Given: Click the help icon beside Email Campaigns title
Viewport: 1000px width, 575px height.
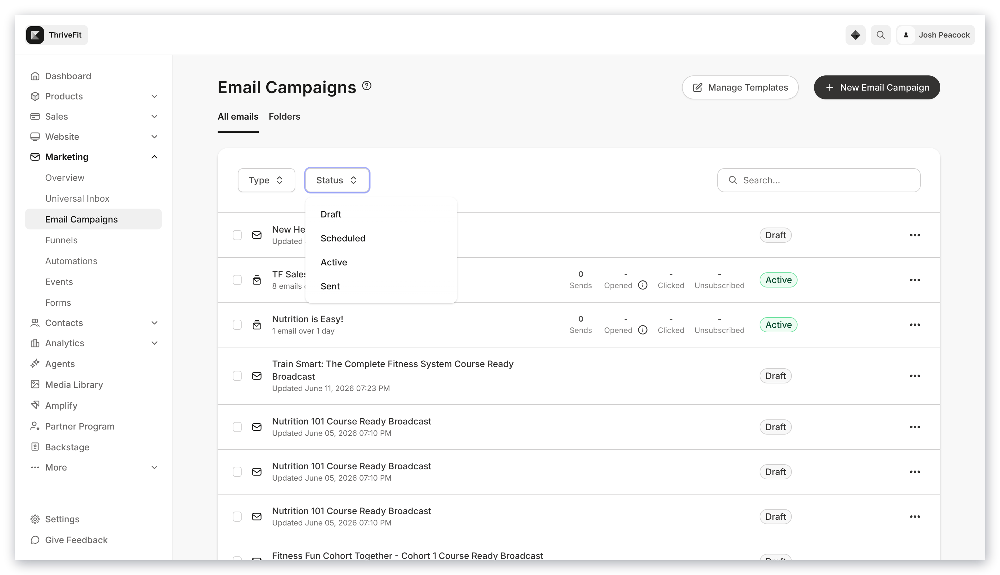Looking at the screenshot, I should point(366,86).
